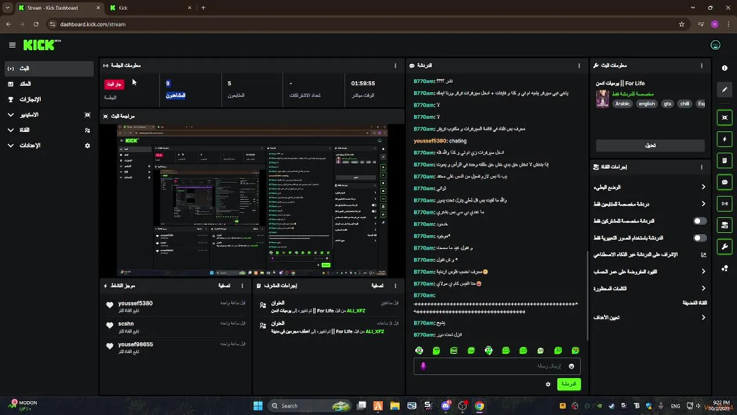Click the edit (تعديل) button in stream info

[x=650, y=145]
